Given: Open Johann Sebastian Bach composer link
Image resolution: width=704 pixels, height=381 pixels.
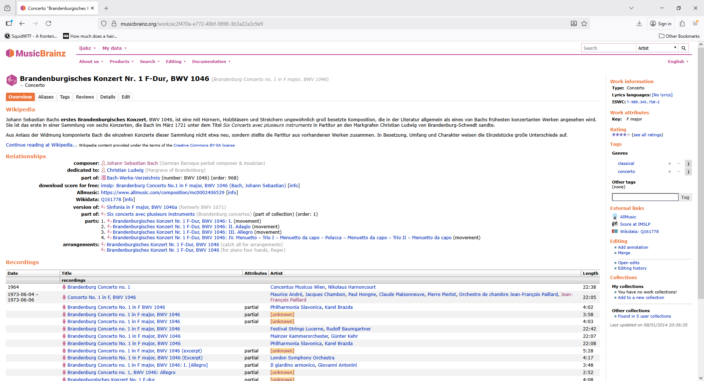Looking at the screenshot, I should click(132, 163).
